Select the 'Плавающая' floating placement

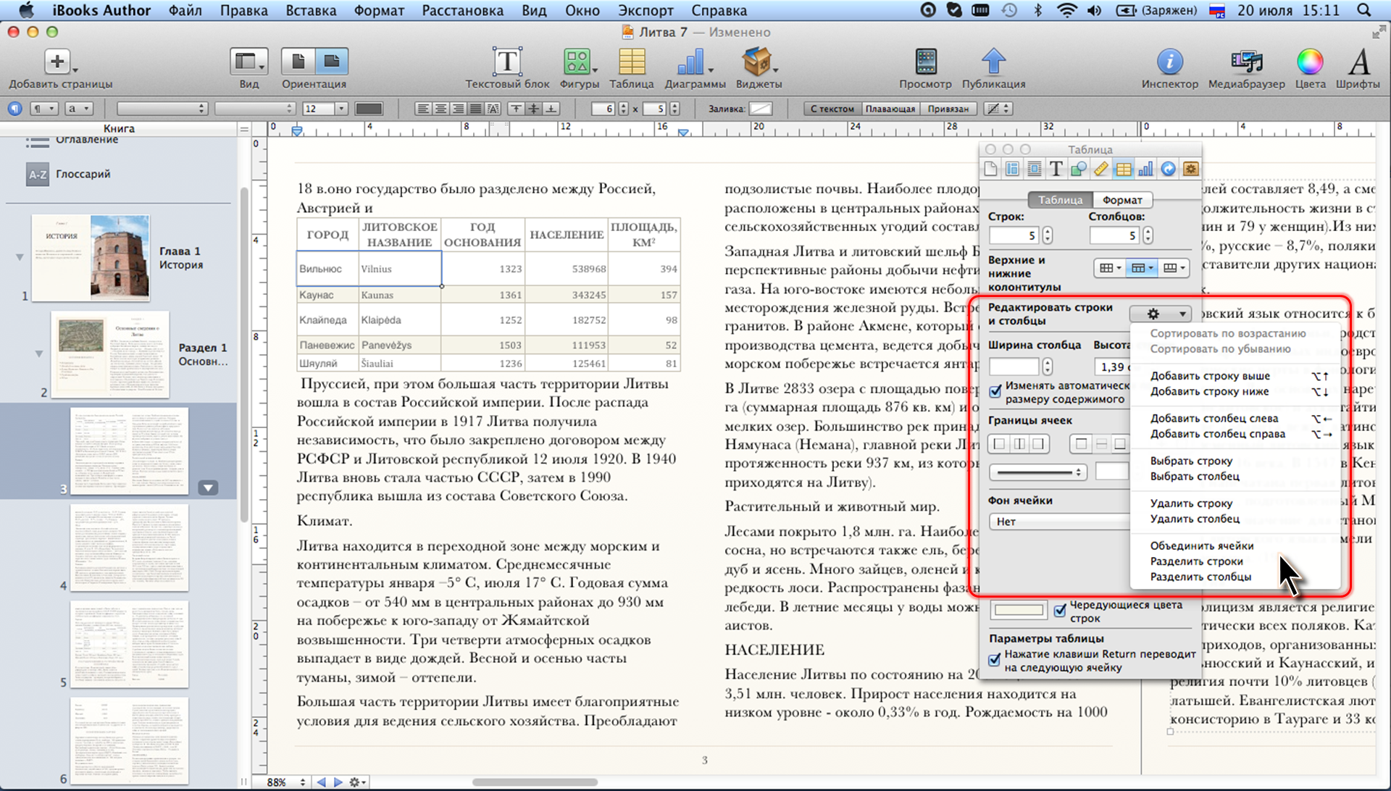(890, 109)
